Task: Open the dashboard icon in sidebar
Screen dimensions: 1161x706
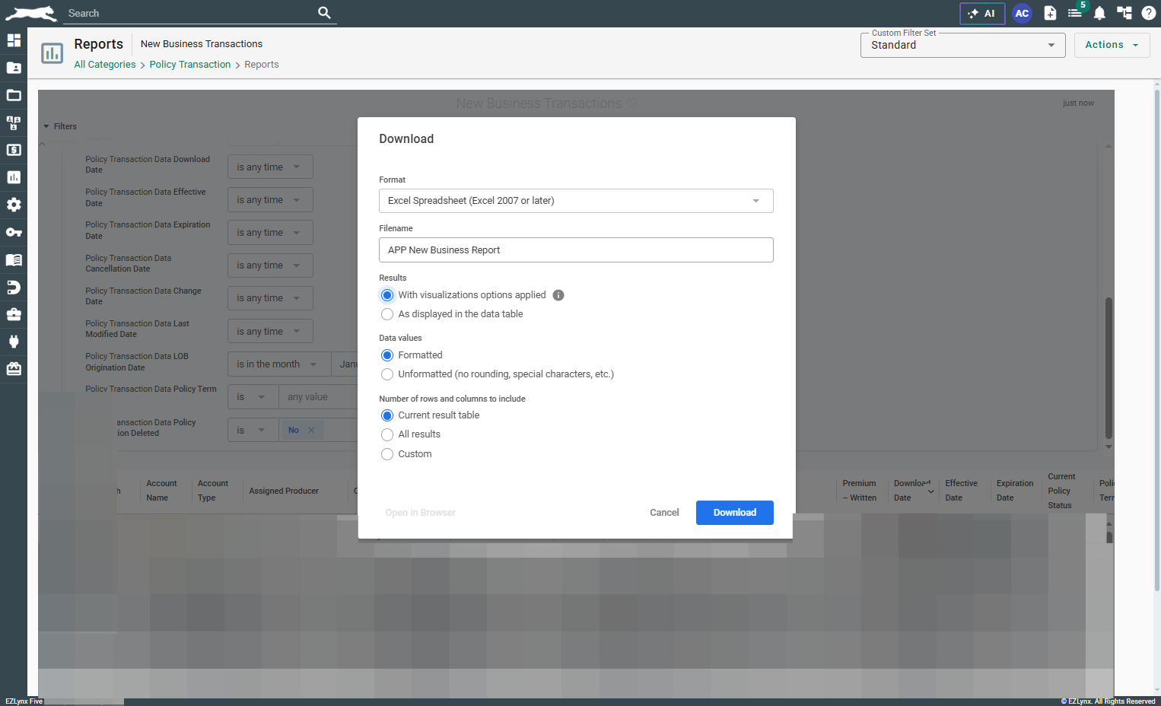Action: (x=14, y=40)
